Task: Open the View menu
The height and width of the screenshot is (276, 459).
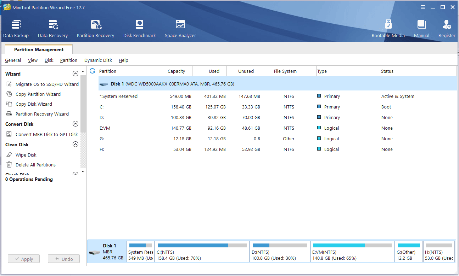Action: coord(33,60)
